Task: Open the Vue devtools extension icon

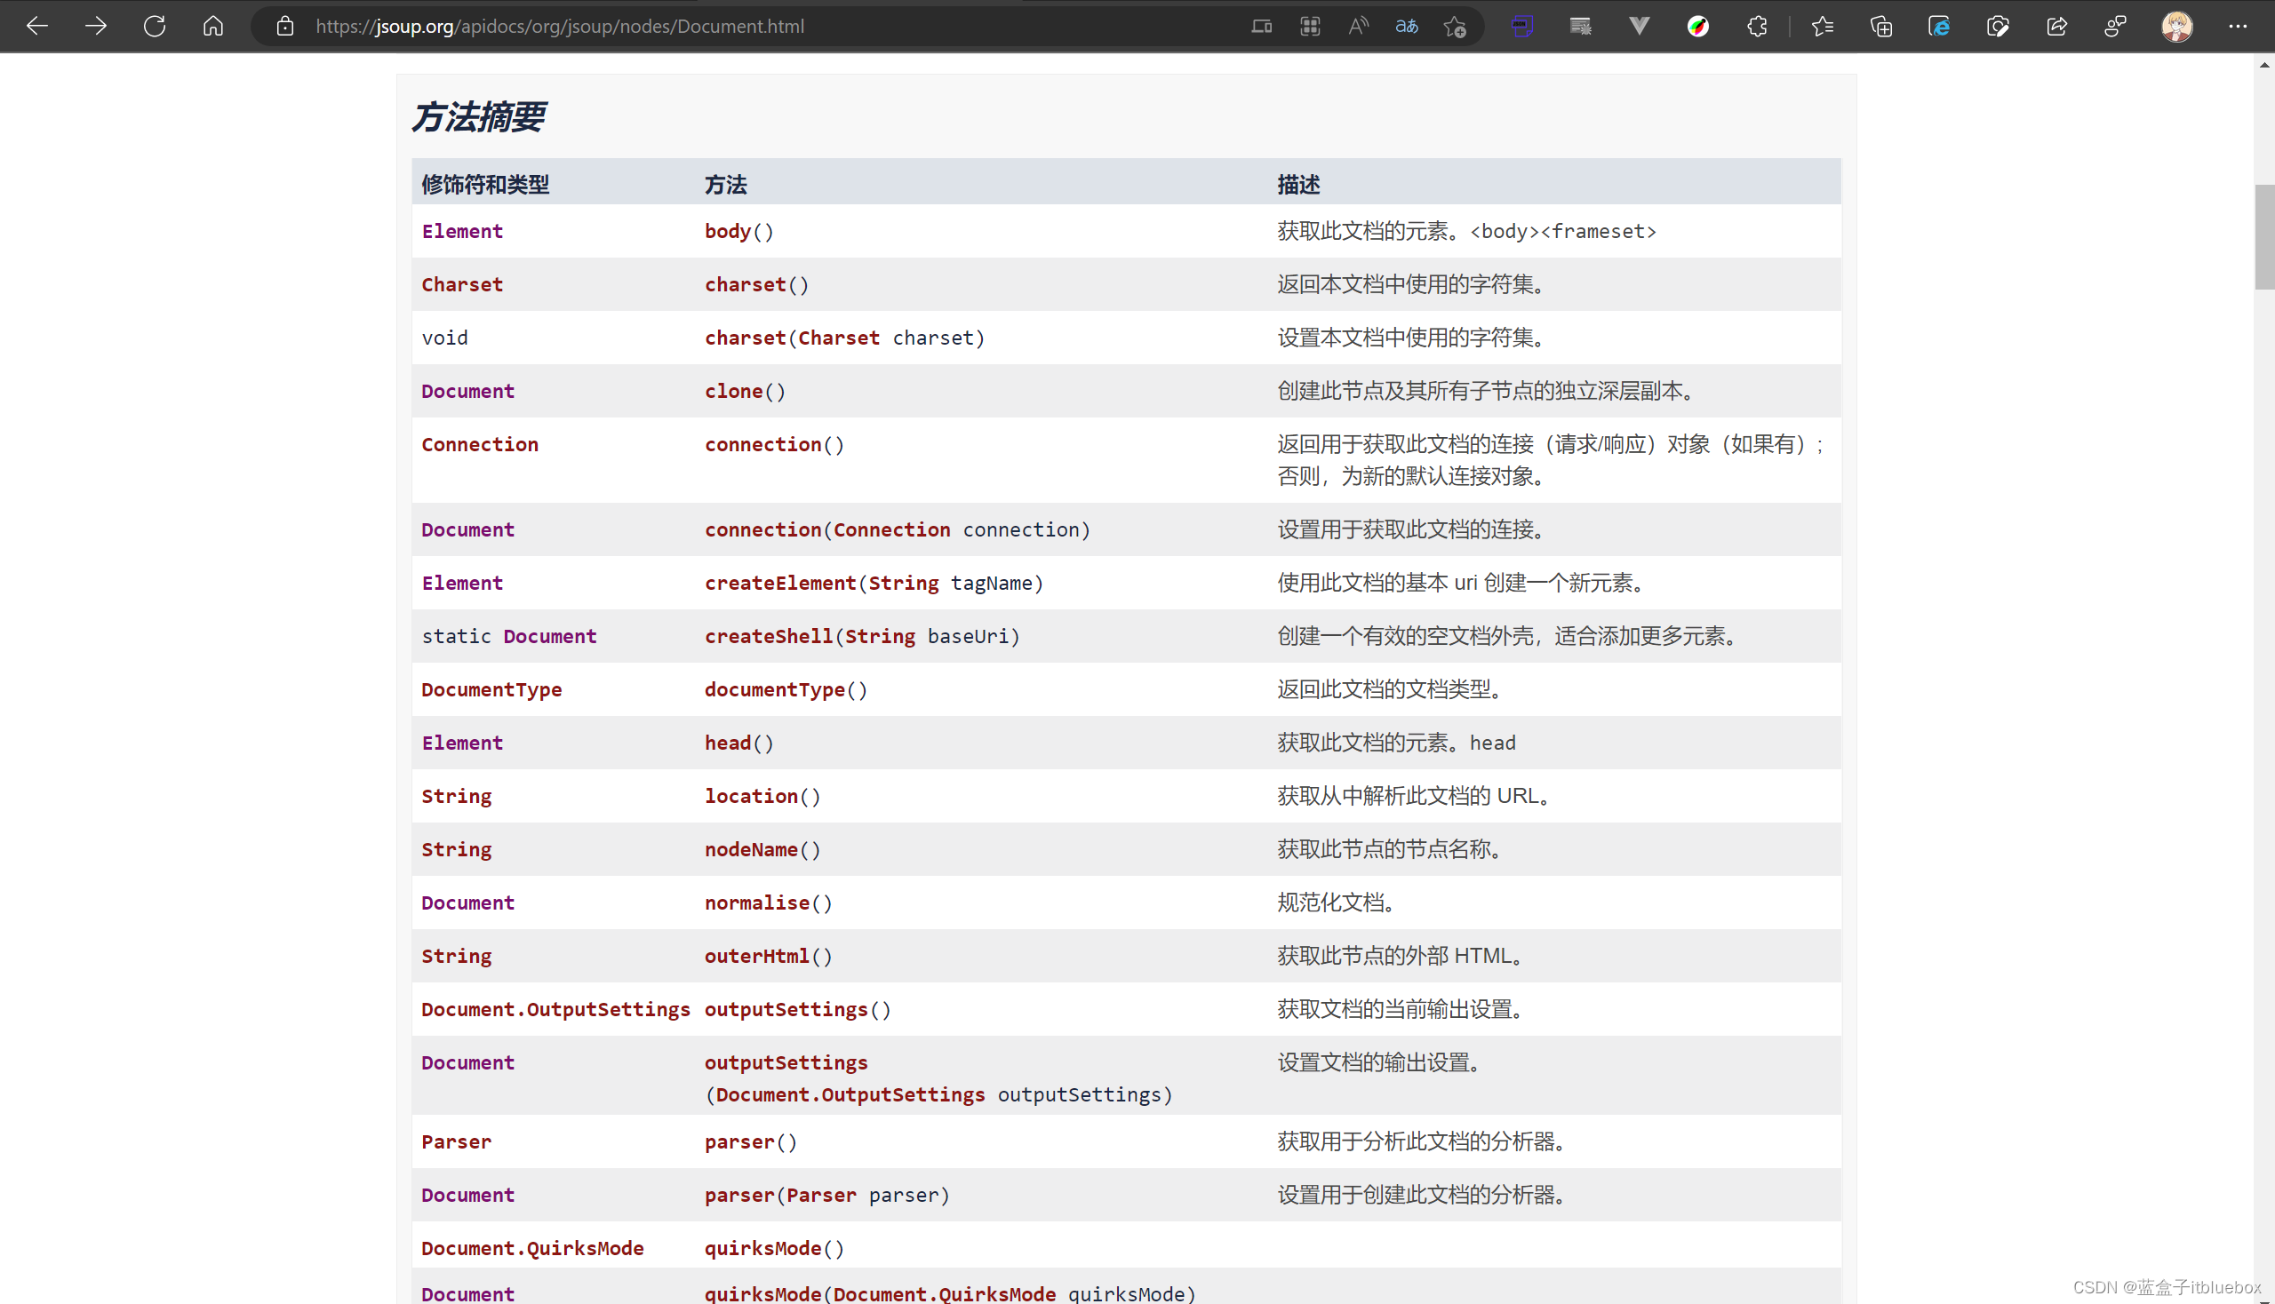Action: click(x=1639, y=26)
